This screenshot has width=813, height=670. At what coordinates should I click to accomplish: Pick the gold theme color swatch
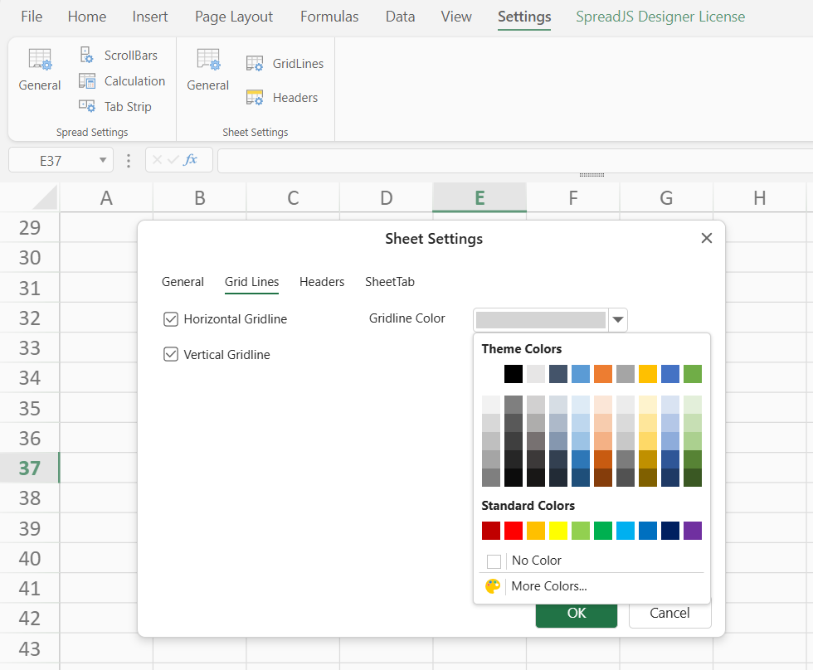point(648,374)
